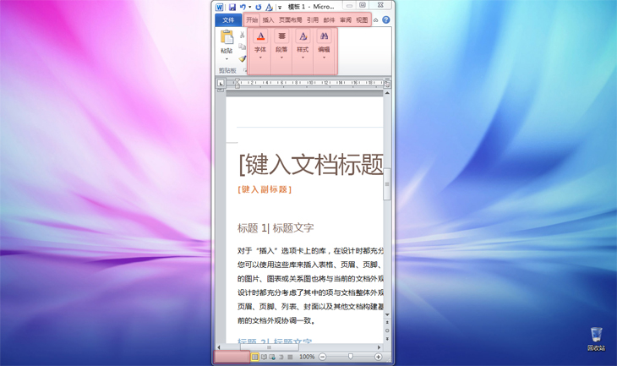Click the Redo icon in title bar
The width and height of the screenshot is (617, 366).
pyautogui.click(x=259, y=7)
